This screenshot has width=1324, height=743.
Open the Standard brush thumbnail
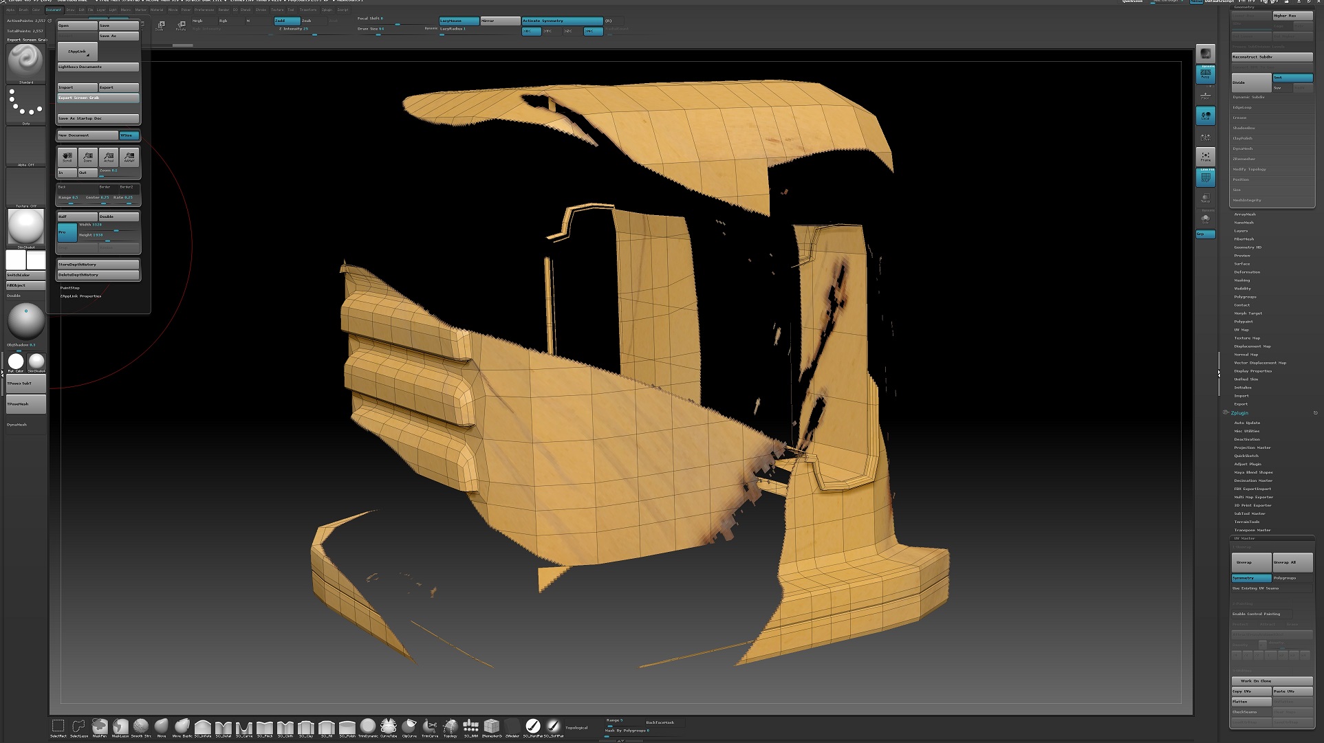(x=25, y=63)
